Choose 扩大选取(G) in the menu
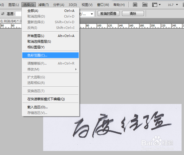The height and width of the screenshot is (155, 184). pos(50,77)
